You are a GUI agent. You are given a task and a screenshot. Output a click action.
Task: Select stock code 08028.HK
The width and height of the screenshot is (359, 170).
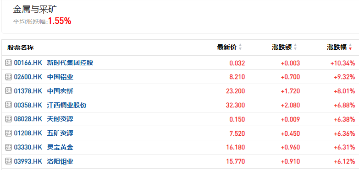pos(28,119)
